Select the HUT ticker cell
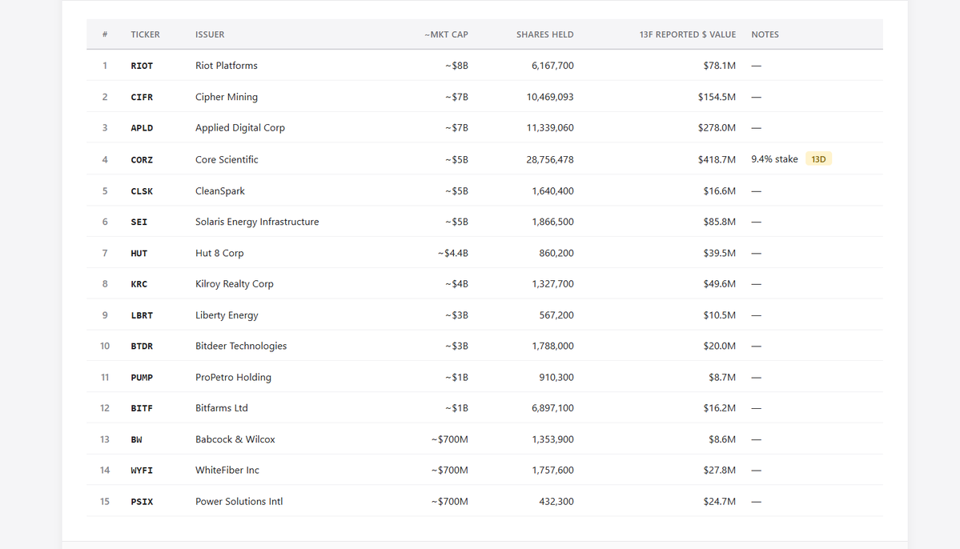The height and width of the screenshot is (549, 960). (139, 253)
